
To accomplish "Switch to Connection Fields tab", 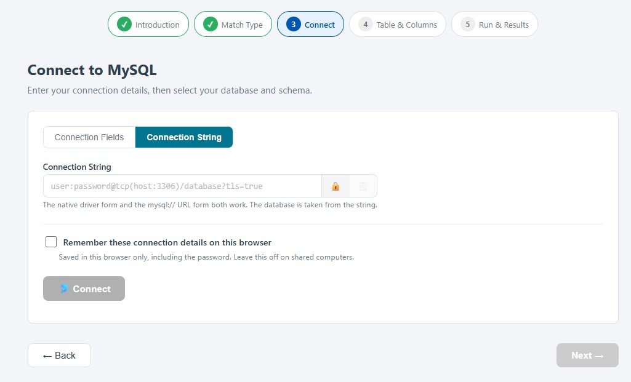I will pos(89,137).
